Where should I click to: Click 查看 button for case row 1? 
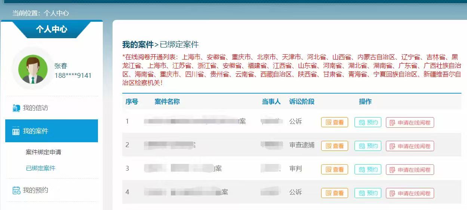pos(335,122)
